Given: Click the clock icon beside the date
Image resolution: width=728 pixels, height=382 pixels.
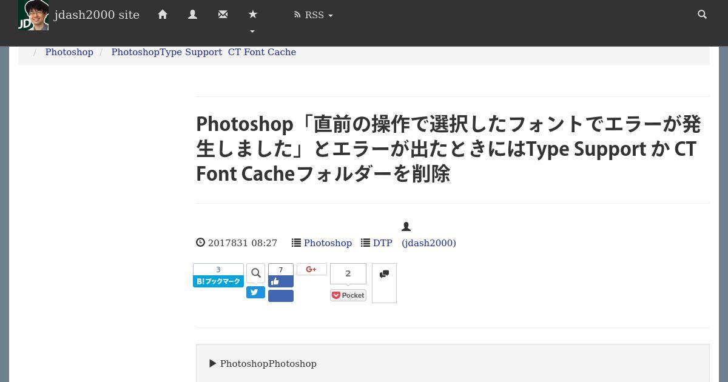Looking at the screenshot, I should (201, 243).
